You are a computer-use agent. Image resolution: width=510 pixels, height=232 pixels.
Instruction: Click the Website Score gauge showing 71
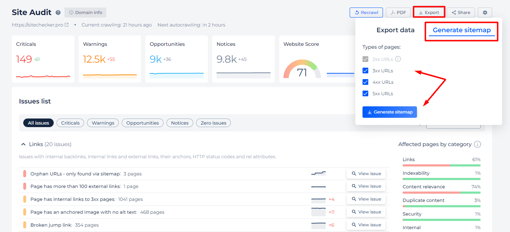tap(302, 69)
